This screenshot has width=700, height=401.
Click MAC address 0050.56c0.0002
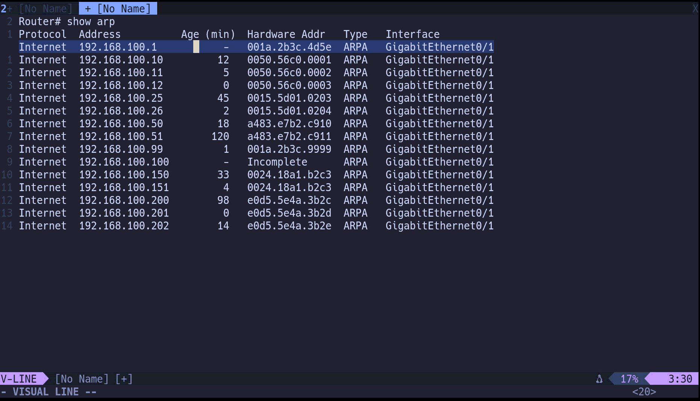[289, 72]
